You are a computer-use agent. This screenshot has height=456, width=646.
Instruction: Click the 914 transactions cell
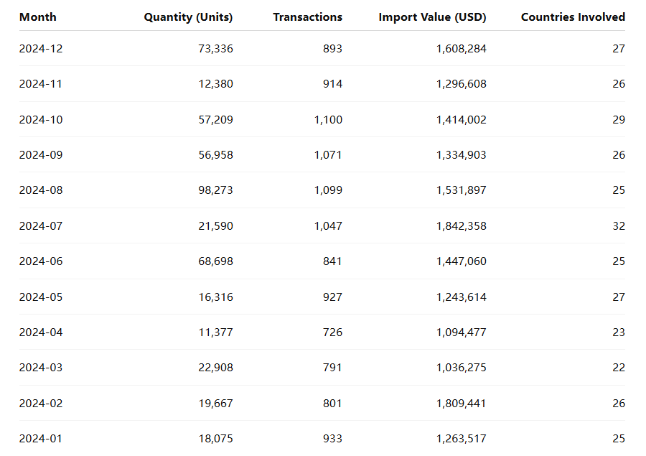tap(332, 84)
